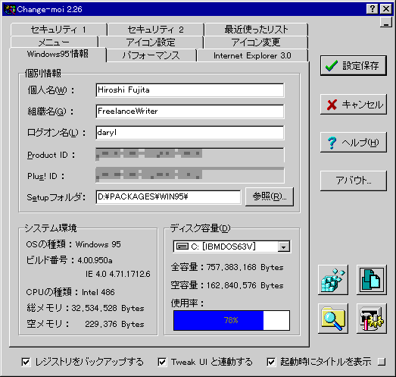
Task: Click the disk usage 78% progress bar
Action: coord(232,320)
